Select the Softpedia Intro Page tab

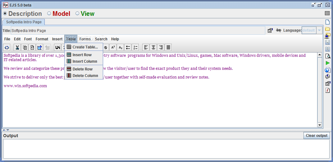coord(24,22)
